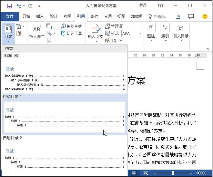213x177 pixels.
Task: Click the Share icon in ribbon bar
Action: (178, 16)
